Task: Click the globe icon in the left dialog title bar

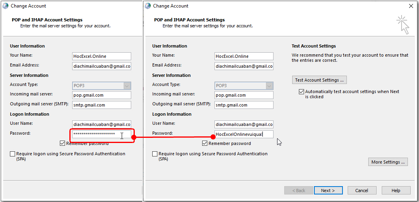Action: click(6, 6)
